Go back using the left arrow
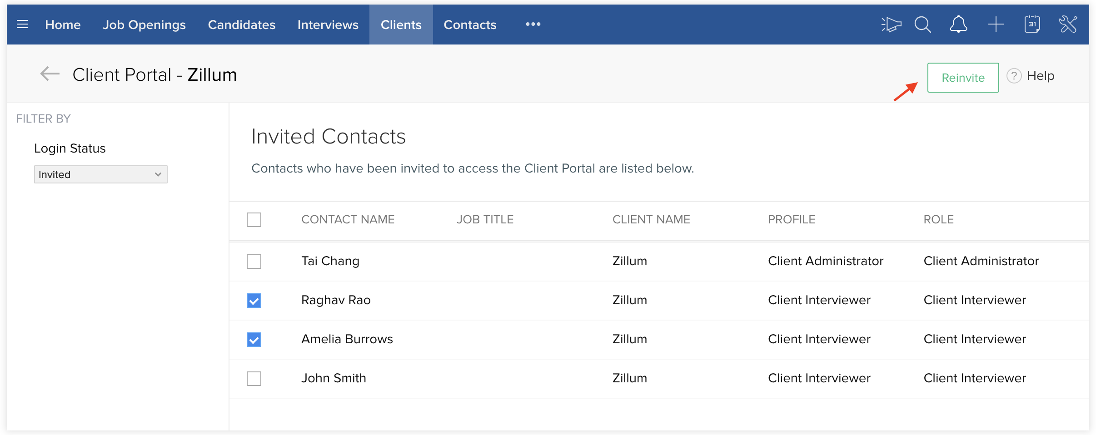Viewport: 1096px width, 435px height. (x=50, y=74)
